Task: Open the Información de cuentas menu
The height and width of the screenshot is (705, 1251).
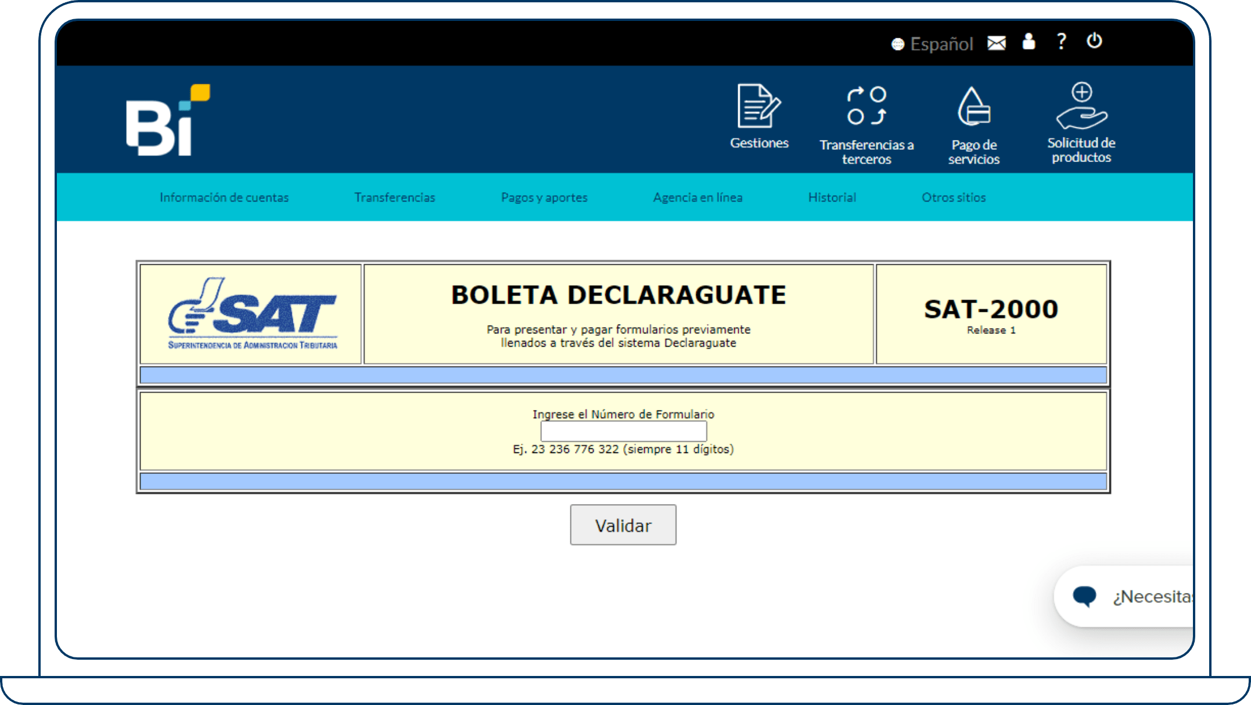Action: [224, 197]
